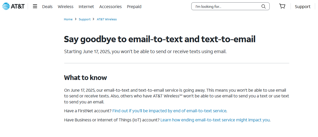Go to Home via breadcrumb
318x137 pixels.
(68, 19)
